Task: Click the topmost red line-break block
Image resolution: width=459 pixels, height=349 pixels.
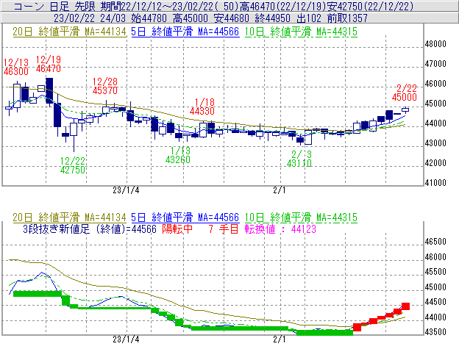Action: coord(405,306)
